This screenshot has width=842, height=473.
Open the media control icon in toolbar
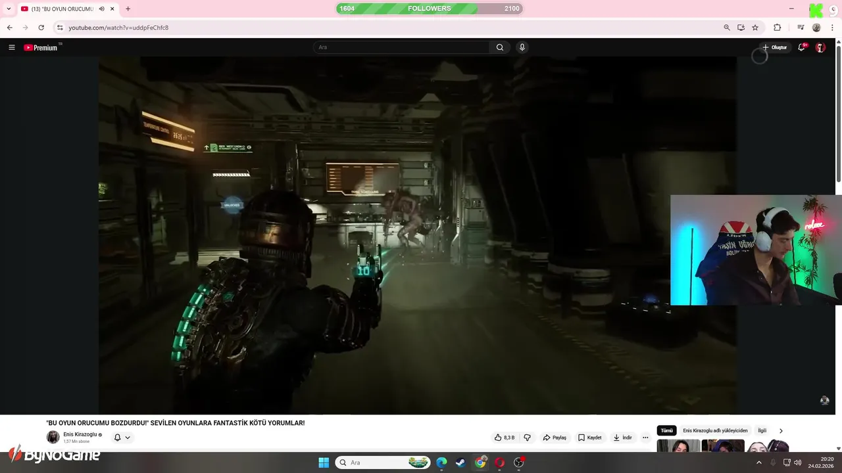801,28
